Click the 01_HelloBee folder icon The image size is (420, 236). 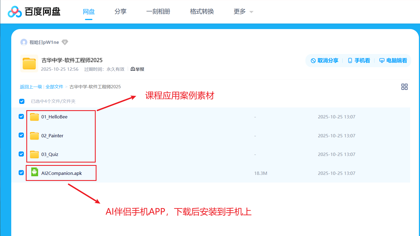click(34, 117)
